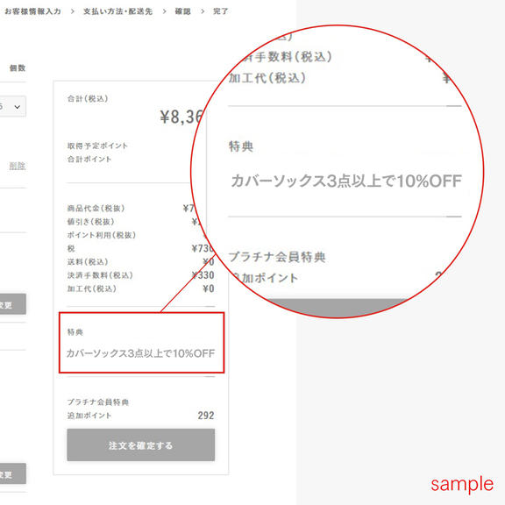Click chevron between 確認 and 完了
This screenshot has height=505, width=505.
203,11
